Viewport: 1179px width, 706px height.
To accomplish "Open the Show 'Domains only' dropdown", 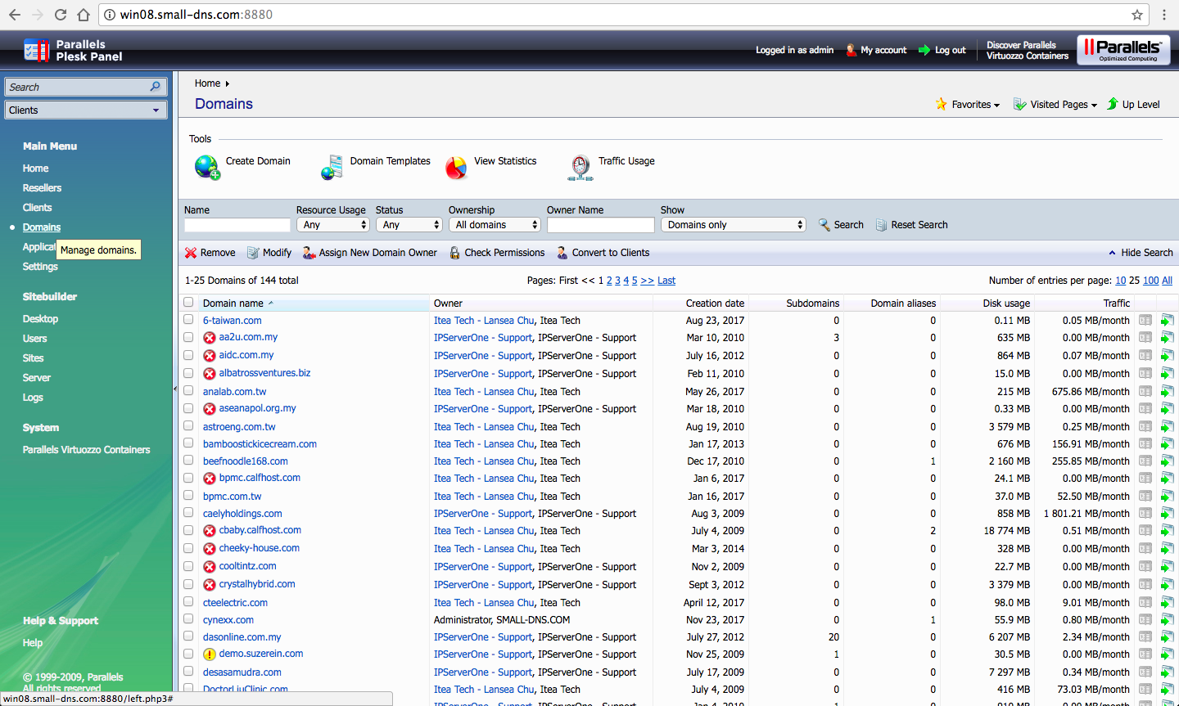I will 733,225.
